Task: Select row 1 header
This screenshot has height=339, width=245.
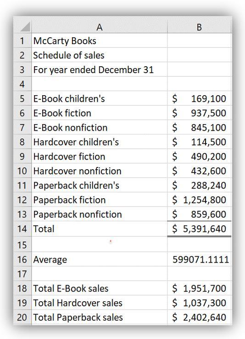Action: point(22,40)
